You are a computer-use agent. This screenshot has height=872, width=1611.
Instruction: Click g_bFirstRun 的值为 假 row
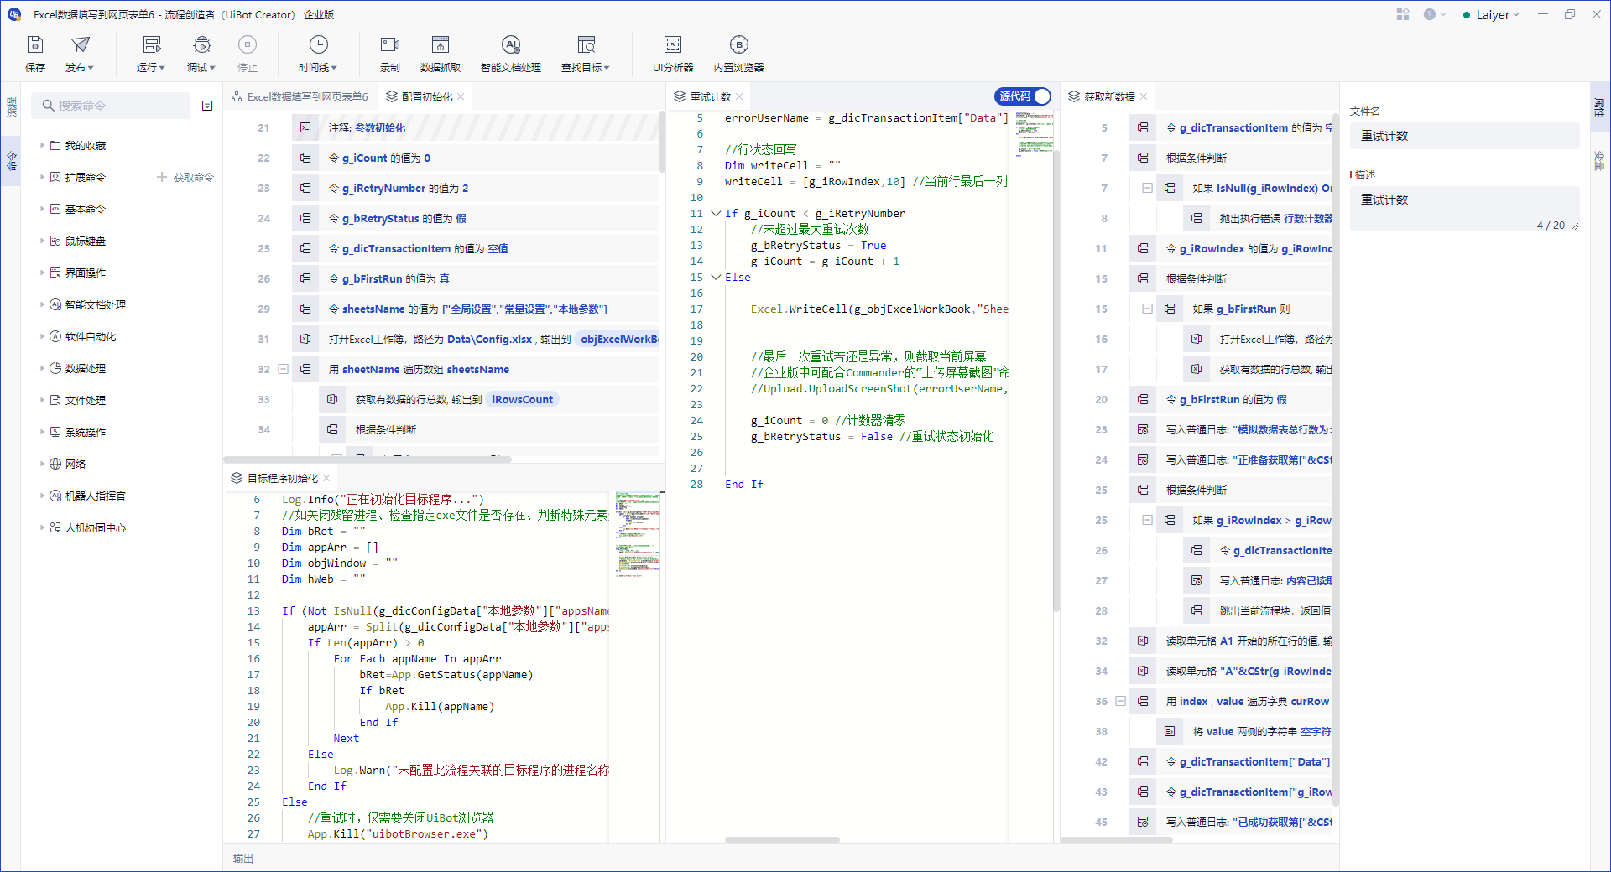(1232, 399)
